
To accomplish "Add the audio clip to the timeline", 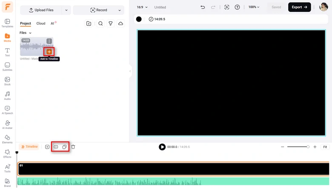I will (49, 52).
